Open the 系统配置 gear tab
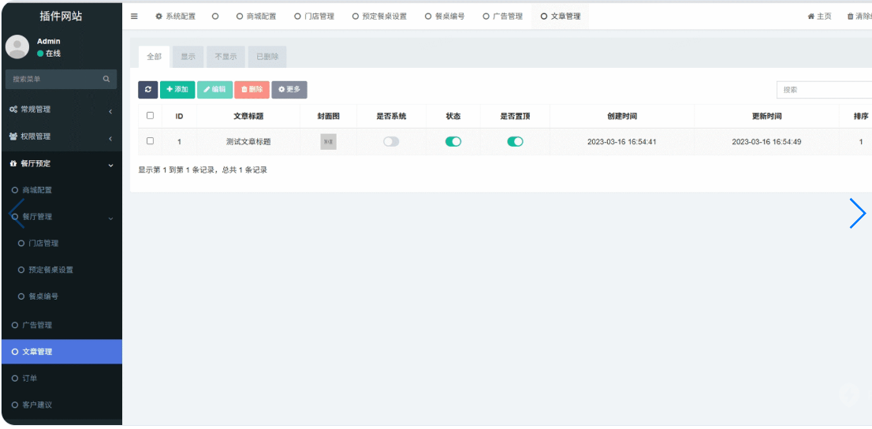This screenshot has width=872, height=429. [175, 16]
